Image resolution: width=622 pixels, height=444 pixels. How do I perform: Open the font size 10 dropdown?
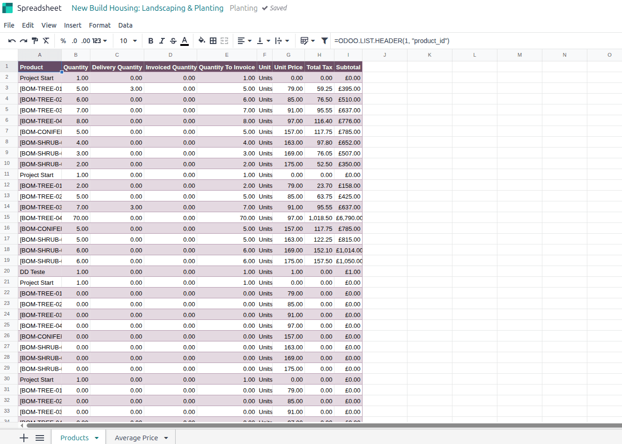(x=128, y=41)
